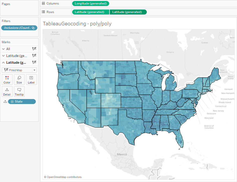Click the Inclusions filter pill

pyautogui.click(x=17, y=28)
